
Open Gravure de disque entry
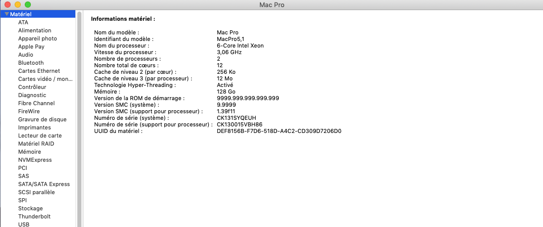click(x=42, y=119)
